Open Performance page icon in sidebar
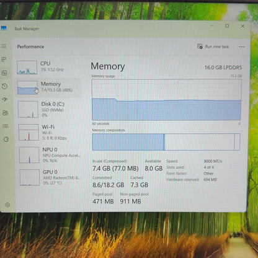 (4, 73)
